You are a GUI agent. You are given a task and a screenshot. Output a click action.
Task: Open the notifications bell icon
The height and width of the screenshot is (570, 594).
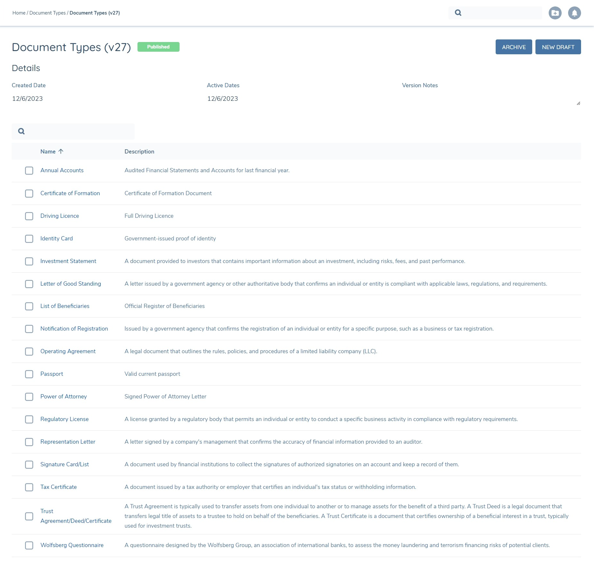click(574, 13)
